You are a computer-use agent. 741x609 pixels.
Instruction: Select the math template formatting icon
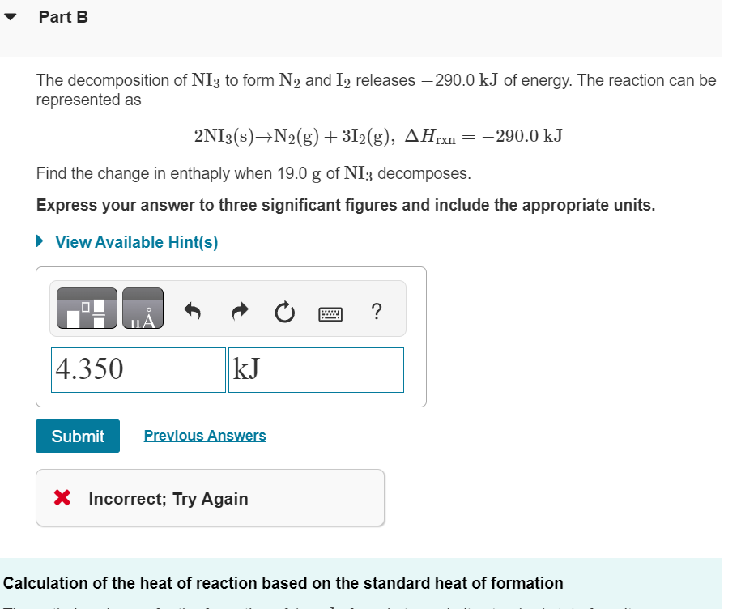pyautogui.click(x=84, y=308)
